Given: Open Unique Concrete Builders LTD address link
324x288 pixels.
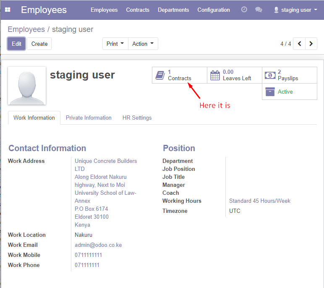Looking at the screenshot, I should click(106, 165).
